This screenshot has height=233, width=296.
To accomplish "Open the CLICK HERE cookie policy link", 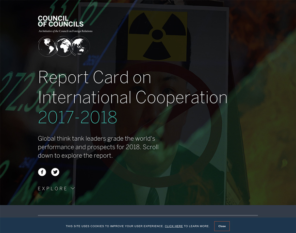I will pos(174,226).
